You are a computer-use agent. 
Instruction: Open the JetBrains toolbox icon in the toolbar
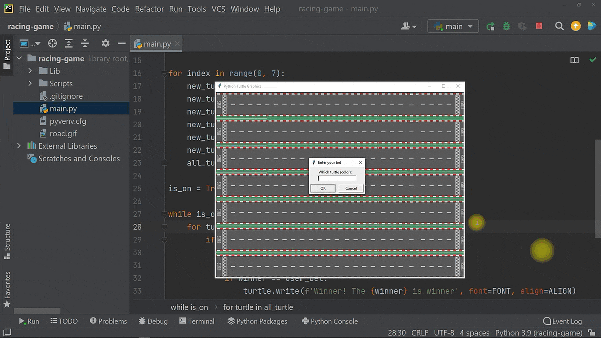click(592, 26)
